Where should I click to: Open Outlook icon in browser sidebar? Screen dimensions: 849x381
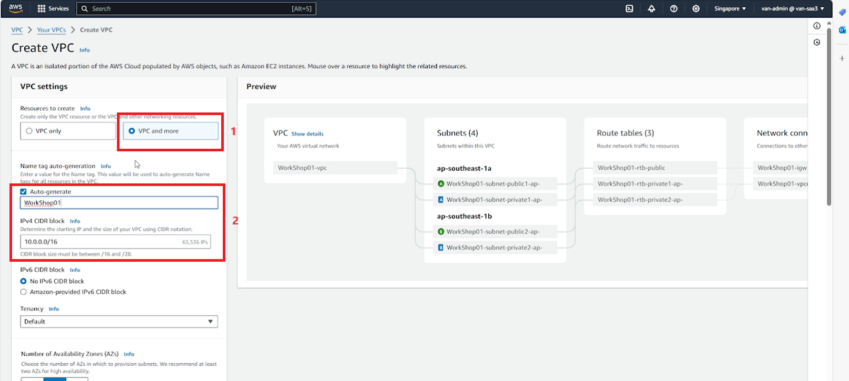pyautogui.click(x=842, y=30)
